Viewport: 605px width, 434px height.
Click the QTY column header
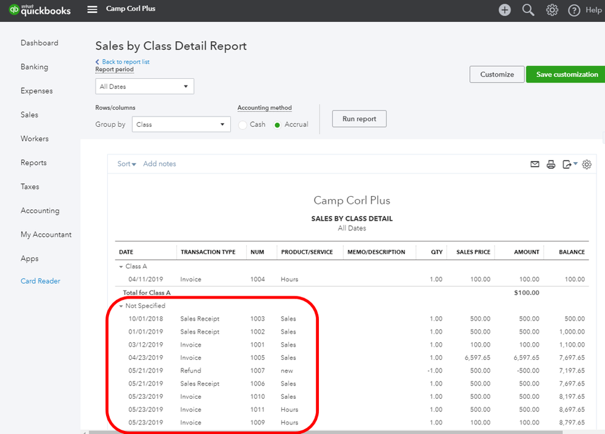coord(436,252)
